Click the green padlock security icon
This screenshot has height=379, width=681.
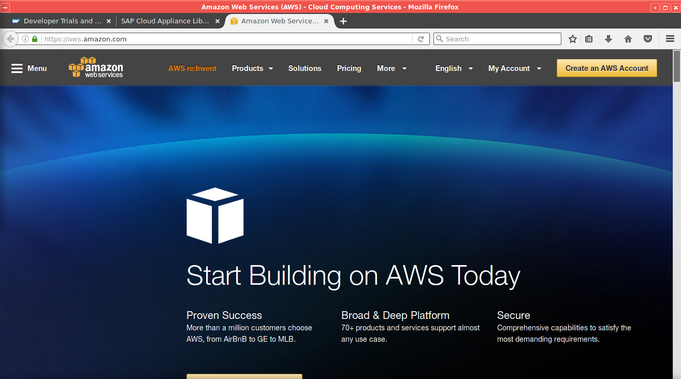tap(35, 39)
